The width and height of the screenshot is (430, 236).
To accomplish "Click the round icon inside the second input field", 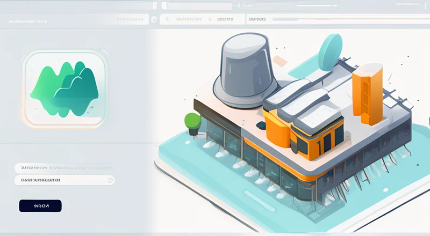I will coord(110,181).
